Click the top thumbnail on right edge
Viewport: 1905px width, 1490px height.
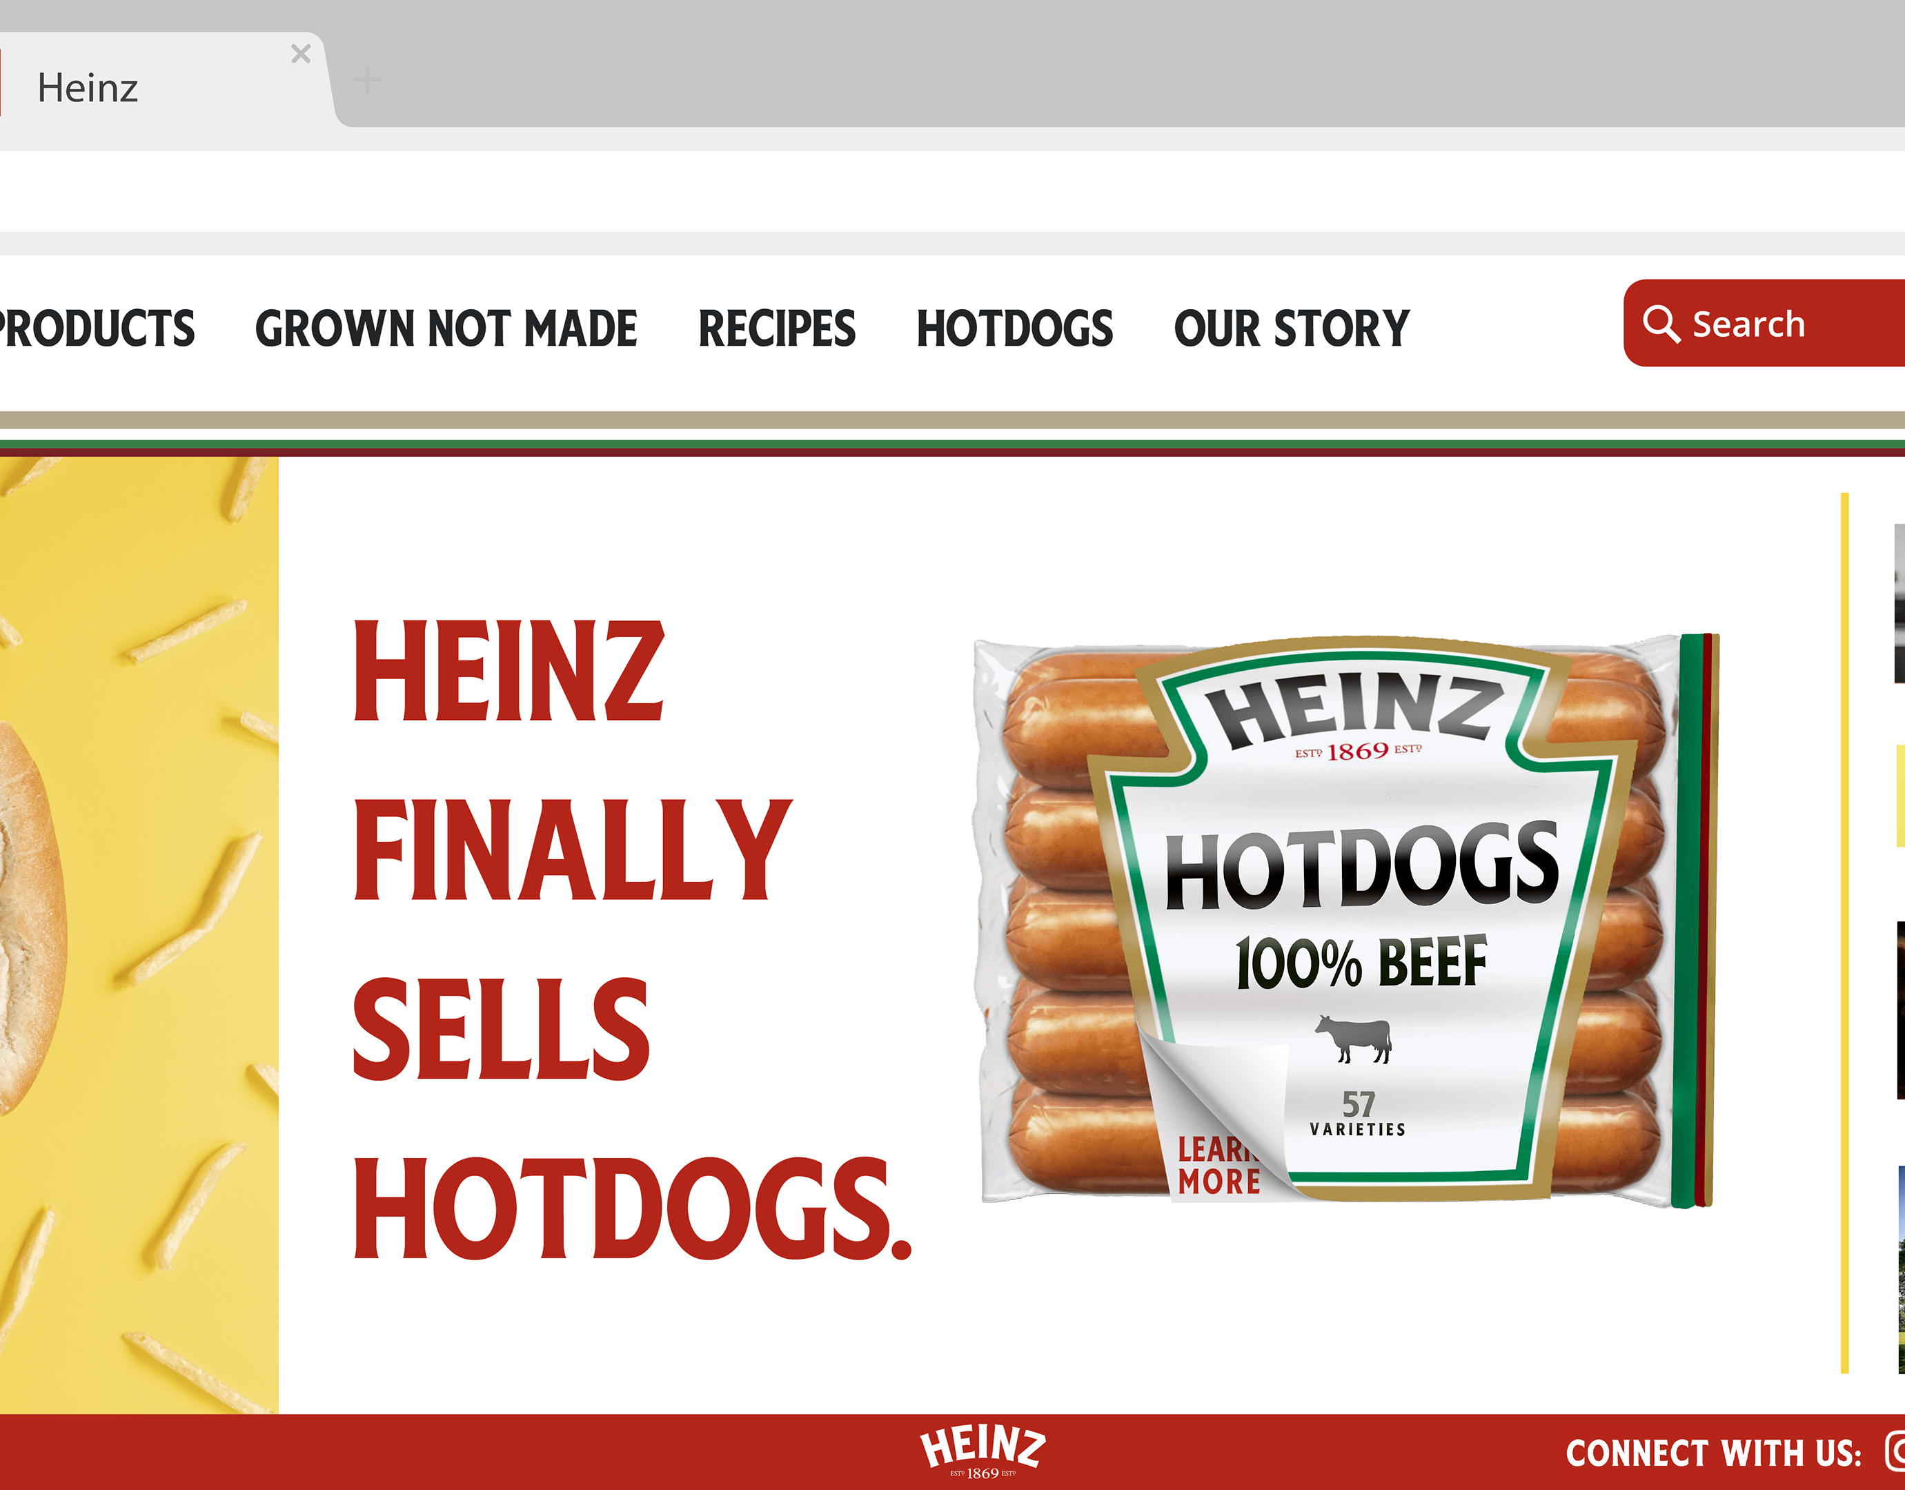click(x=1899, y=602)
